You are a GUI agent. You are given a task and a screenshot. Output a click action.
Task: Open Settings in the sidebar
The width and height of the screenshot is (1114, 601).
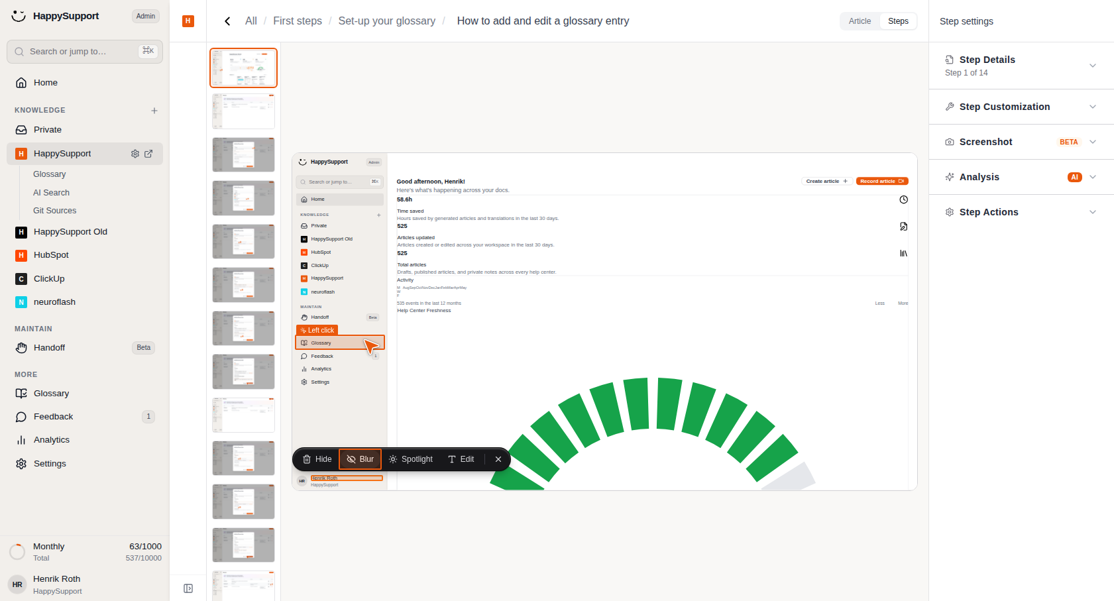(85, 464)
